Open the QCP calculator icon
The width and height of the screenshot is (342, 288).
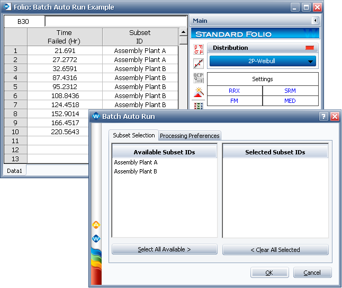click(x=199, y=78)
